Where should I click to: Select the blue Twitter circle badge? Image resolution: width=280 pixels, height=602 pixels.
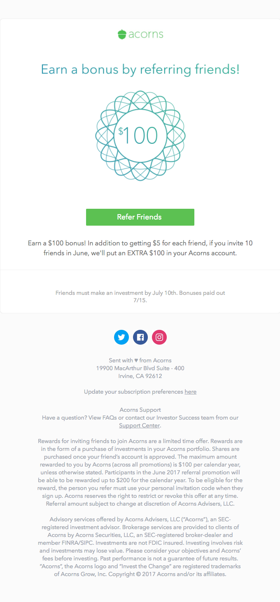click(121, 337)
